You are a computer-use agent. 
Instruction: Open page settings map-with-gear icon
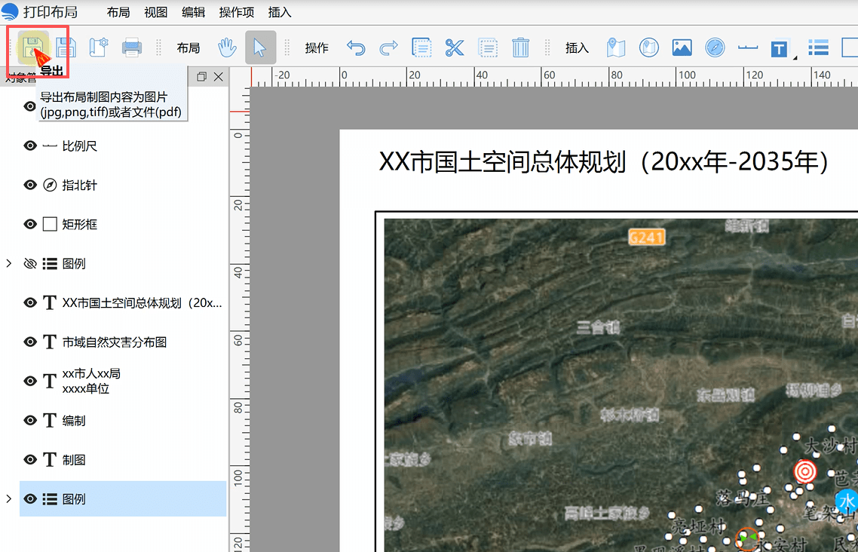click(x=99, y=48)
